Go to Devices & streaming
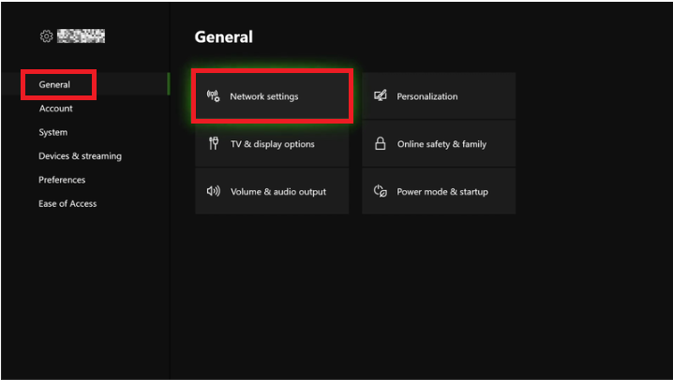The width and height of the screenshot is (673, 380). tap(80, 156)
